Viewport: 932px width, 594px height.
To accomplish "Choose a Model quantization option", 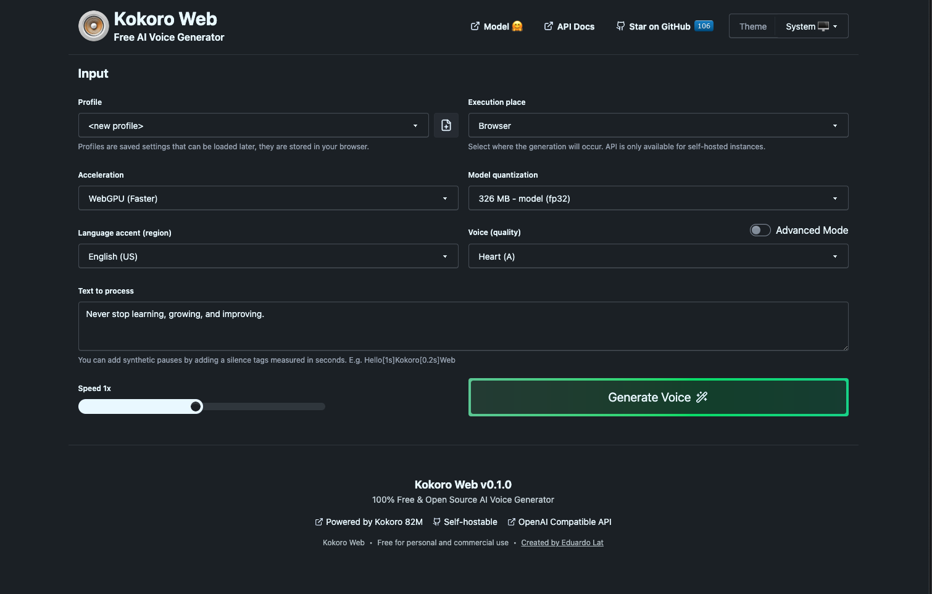I will pos(657,199).
